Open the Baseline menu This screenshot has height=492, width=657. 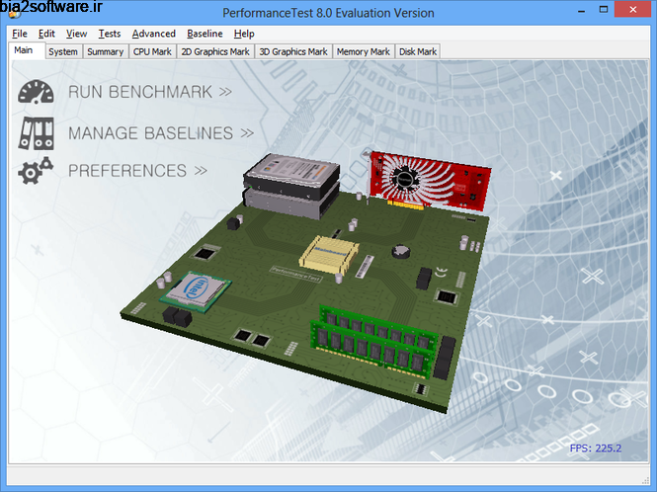205,34
